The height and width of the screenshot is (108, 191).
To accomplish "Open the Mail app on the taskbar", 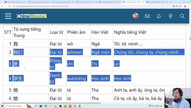I will pos(46,106).
